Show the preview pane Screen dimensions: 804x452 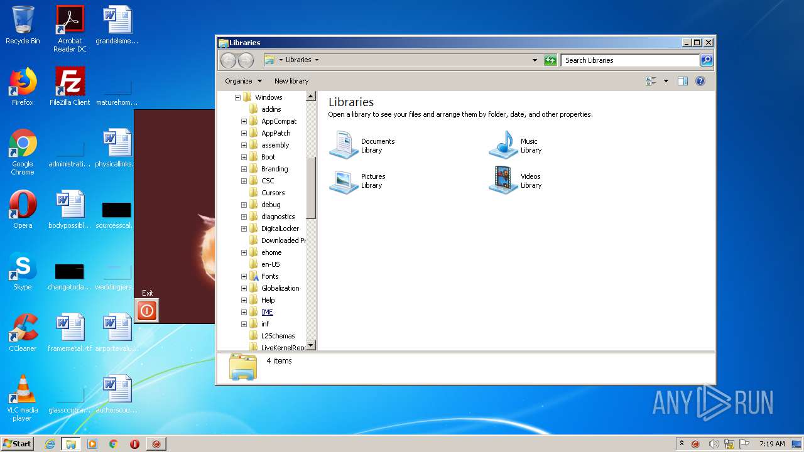click(683, 81)
